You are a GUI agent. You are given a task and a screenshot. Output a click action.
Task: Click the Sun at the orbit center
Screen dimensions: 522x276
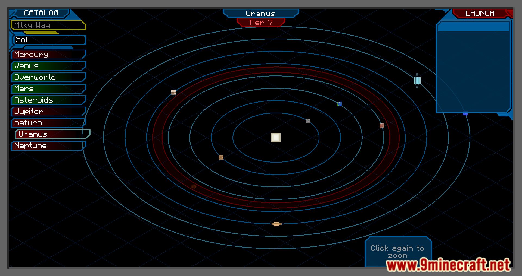click(x=276, y=138)
